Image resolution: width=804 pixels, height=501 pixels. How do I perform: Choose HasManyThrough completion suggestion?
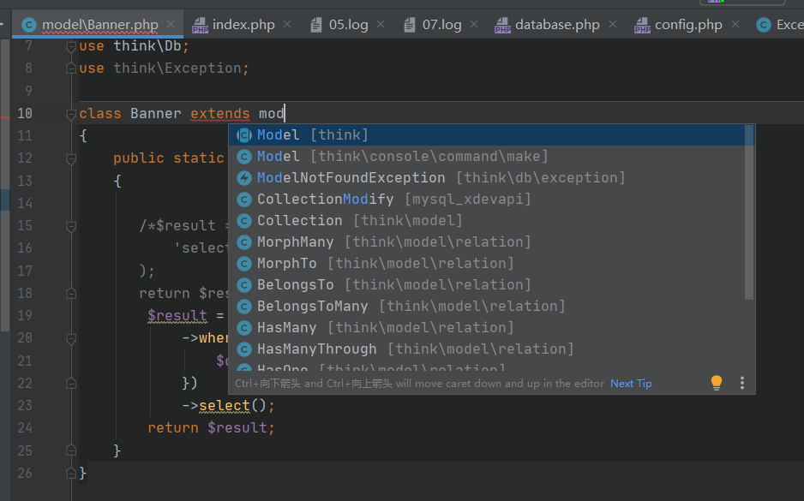click(487, 349)
